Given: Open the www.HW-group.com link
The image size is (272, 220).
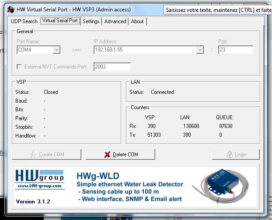Looking at the screenshot, I should [x=39, y=186].
